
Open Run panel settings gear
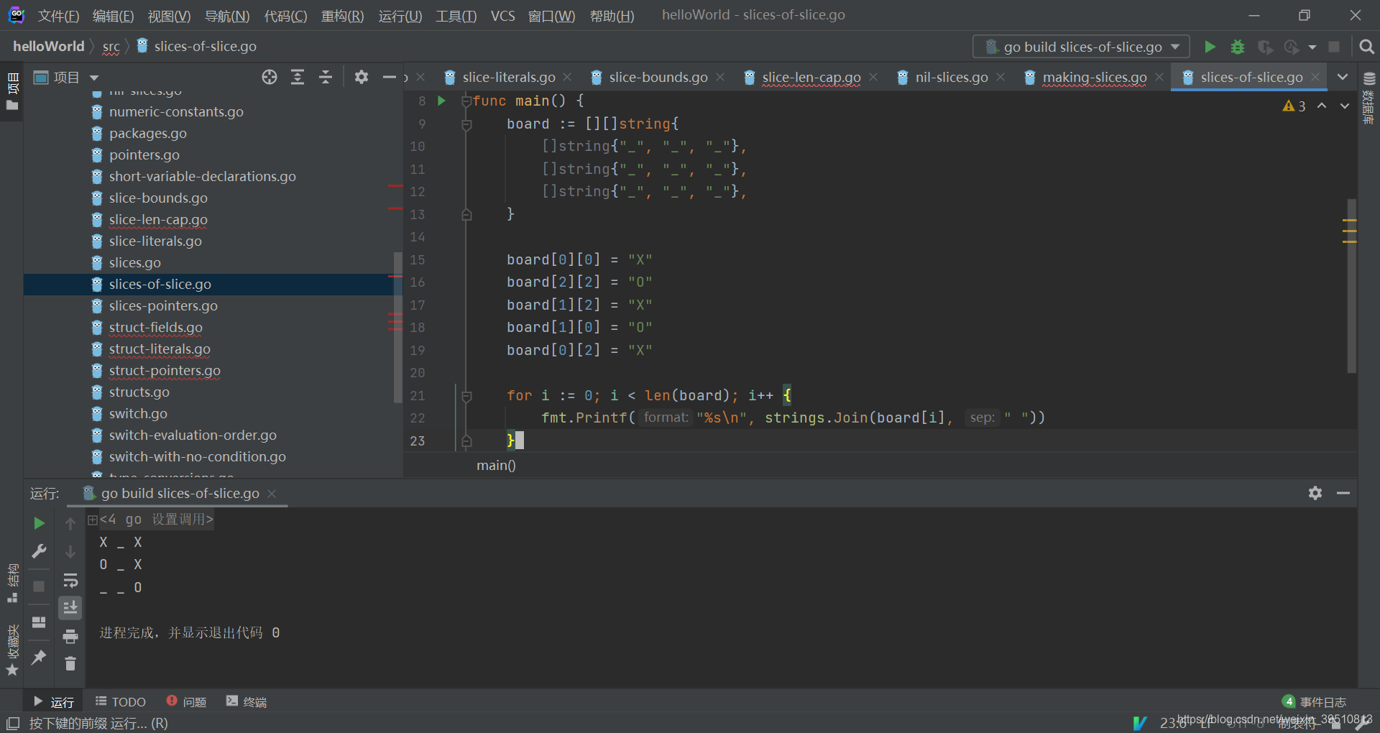(x=1315, y=493)
